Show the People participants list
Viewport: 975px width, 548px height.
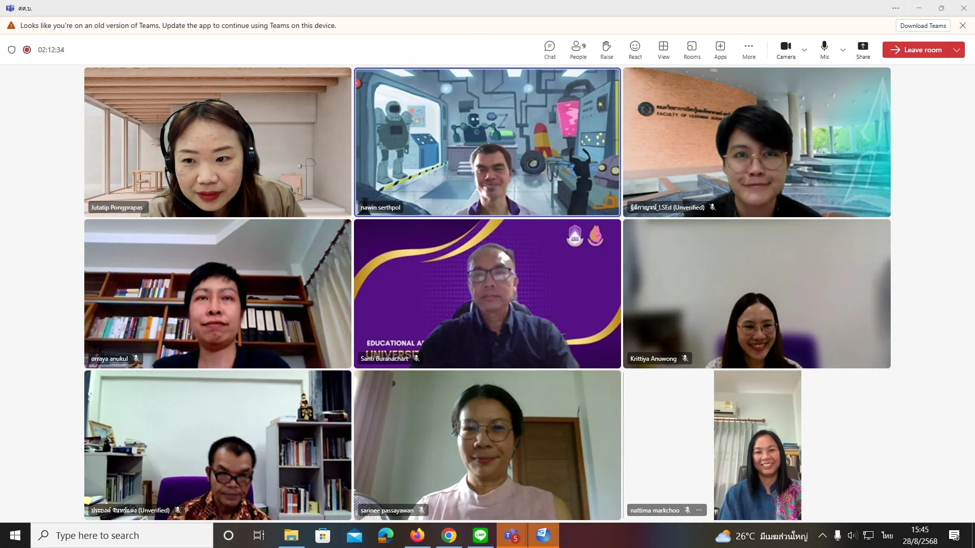(578, 50)
